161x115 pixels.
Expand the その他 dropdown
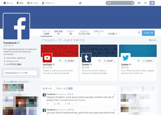click(112, 34)
